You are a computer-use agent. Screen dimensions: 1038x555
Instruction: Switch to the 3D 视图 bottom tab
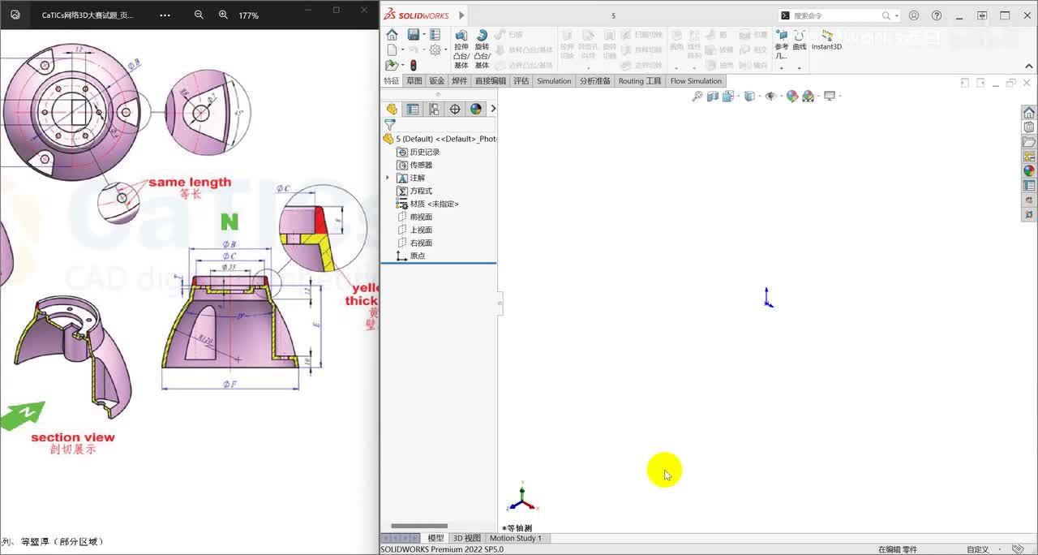(x=466, y=538)
